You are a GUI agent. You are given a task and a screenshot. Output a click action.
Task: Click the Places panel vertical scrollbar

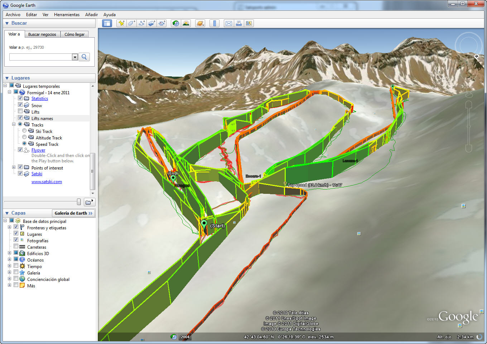(92, 171)
